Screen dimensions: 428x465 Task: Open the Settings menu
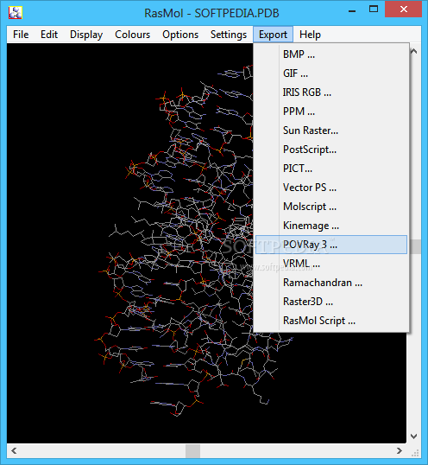click(229, 35)
